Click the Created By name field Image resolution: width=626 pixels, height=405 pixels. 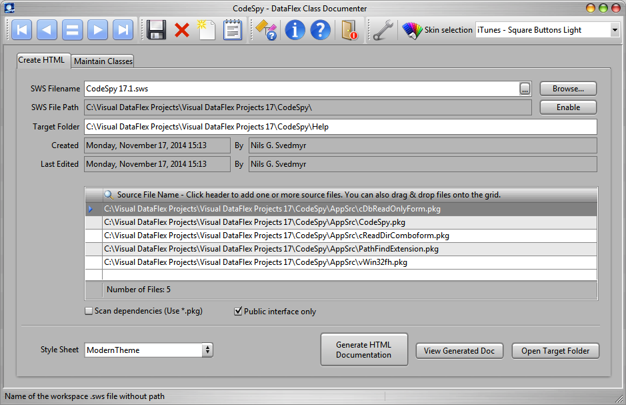(423, 145)
